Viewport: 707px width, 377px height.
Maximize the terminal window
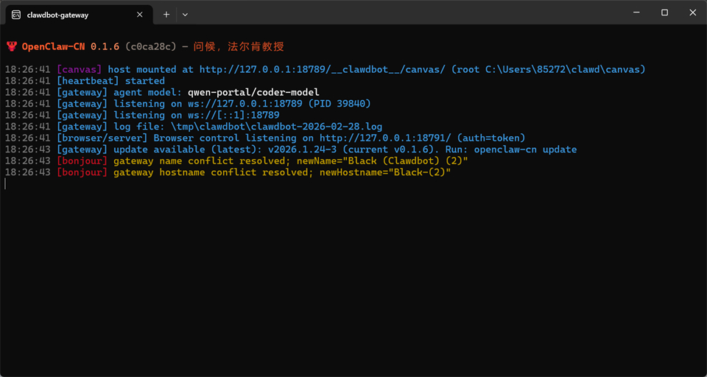coord(664,13)
